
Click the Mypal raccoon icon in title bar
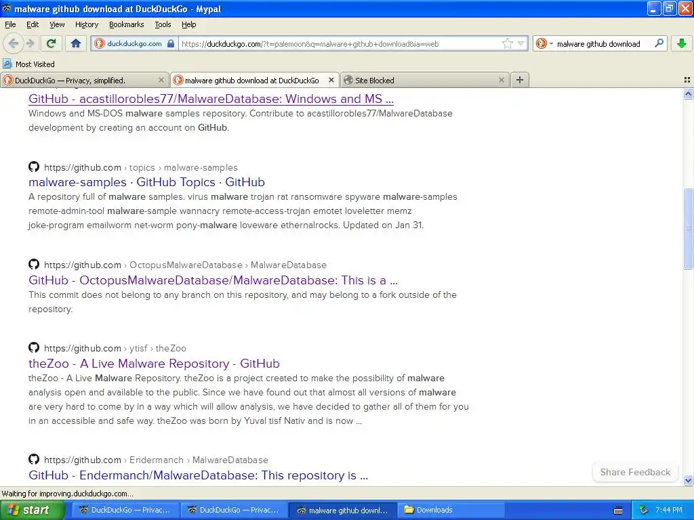point(7,8)
